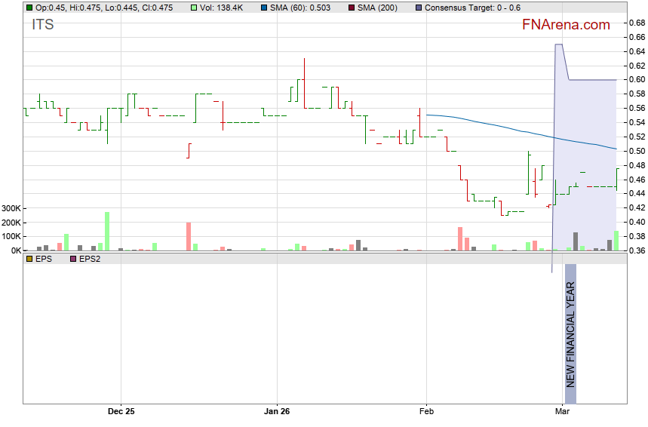Click the Vol: 138.4K legend text

click(x=225, y=8)
